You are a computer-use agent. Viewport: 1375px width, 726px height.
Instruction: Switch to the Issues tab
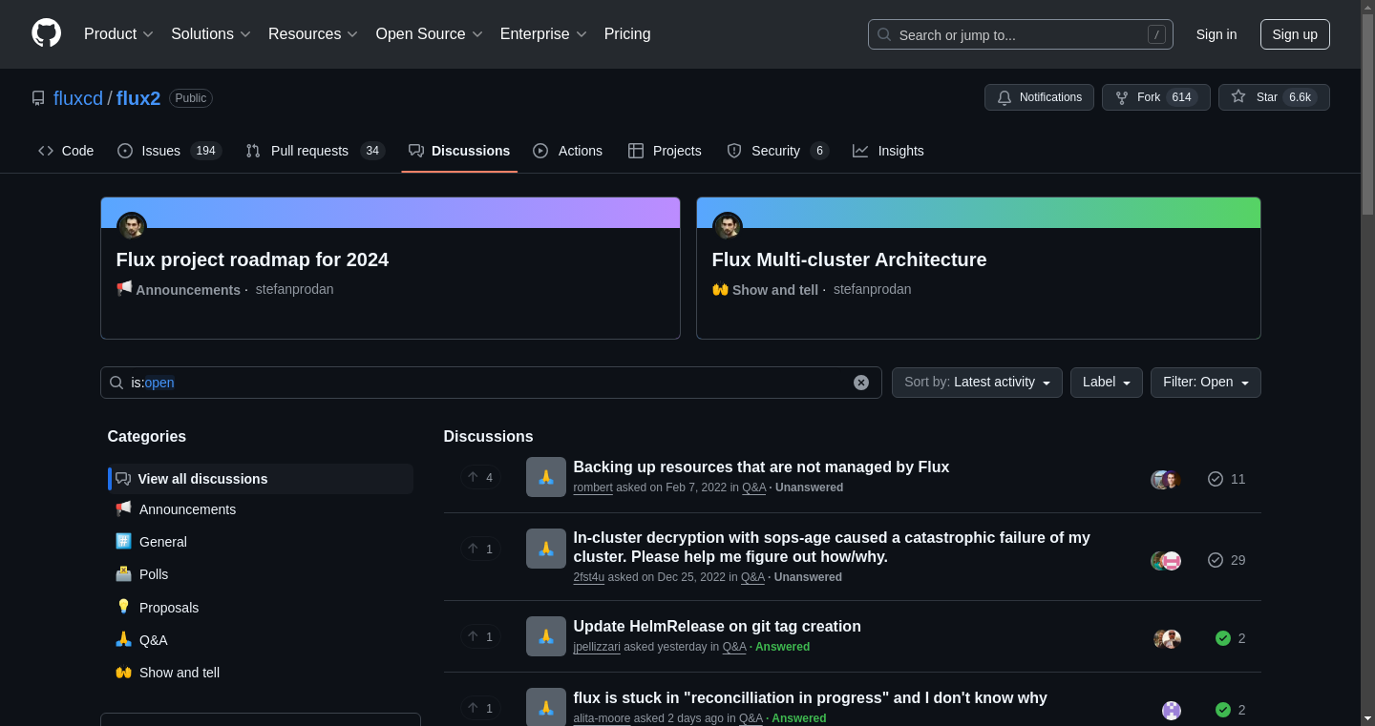click(169, 151)
